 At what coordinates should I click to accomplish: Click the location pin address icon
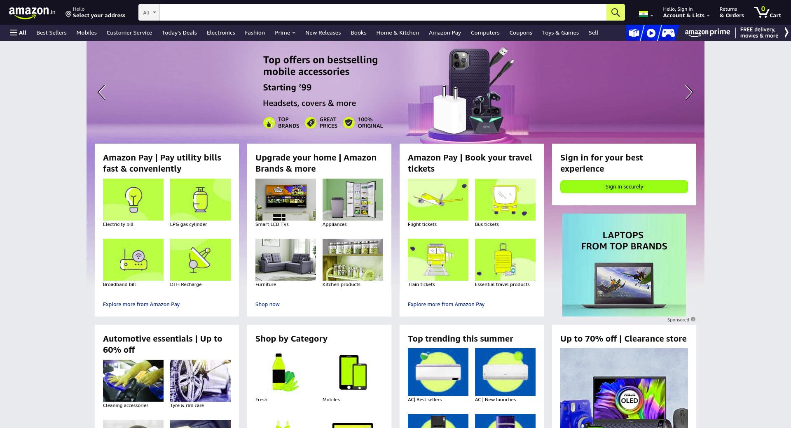point(68,15)
